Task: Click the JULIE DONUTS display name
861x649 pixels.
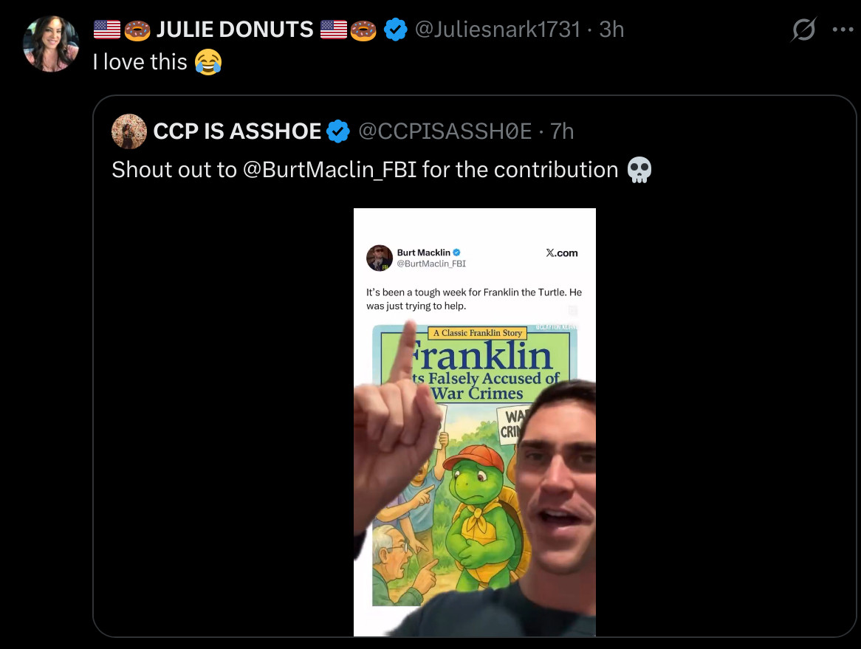Action: point(235,30)
